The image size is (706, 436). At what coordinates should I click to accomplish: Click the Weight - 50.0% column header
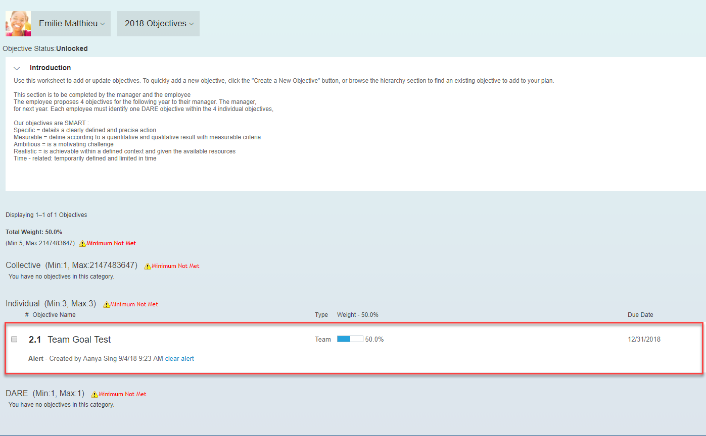[358, 315]
